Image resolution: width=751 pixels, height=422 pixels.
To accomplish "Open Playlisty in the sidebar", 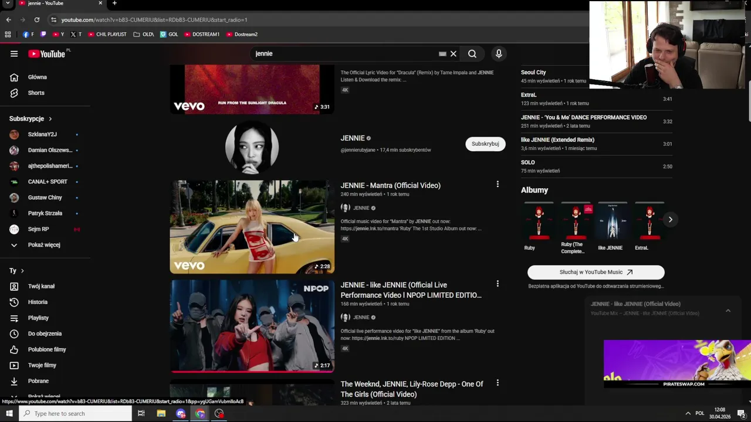I will coord(38,318).
